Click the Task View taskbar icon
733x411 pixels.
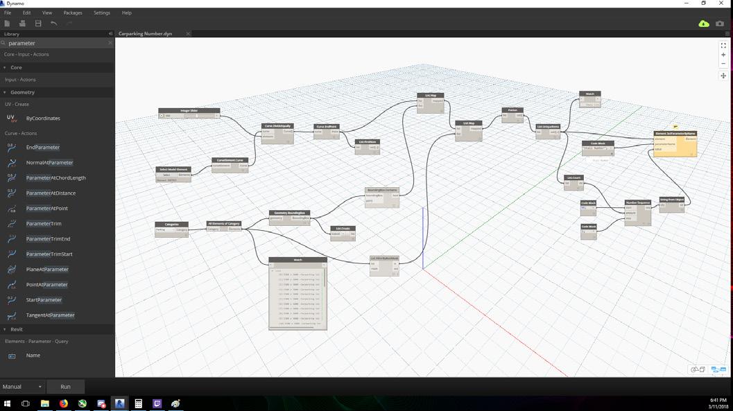tap(26, 403)
